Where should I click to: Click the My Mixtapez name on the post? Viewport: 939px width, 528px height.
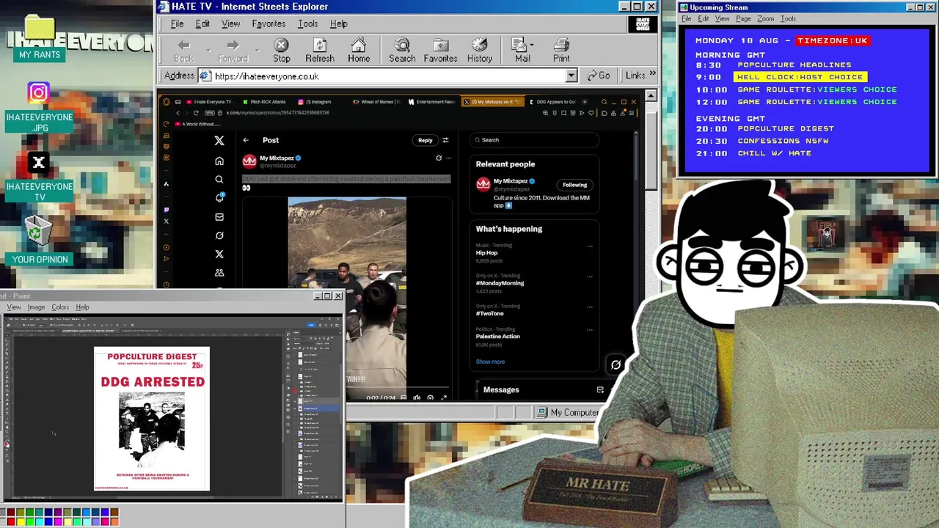click(277, 158)
